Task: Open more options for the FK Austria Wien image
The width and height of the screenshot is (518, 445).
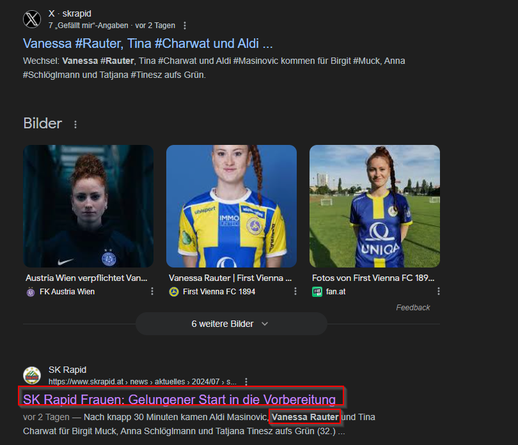Action: tap(152, 291)
